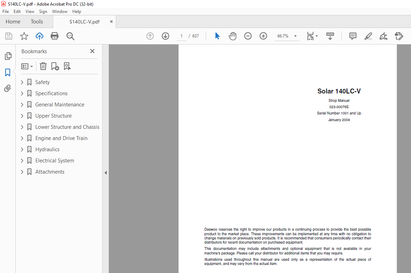Image resolution: width=411 pixels, height=273 pixels.
Task: Open the Help menu
Action: pos(77,12)
